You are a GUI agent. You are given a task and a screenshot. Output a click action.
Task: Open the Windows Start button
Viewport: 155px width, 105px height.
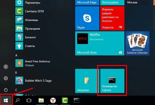click(6, 100)
